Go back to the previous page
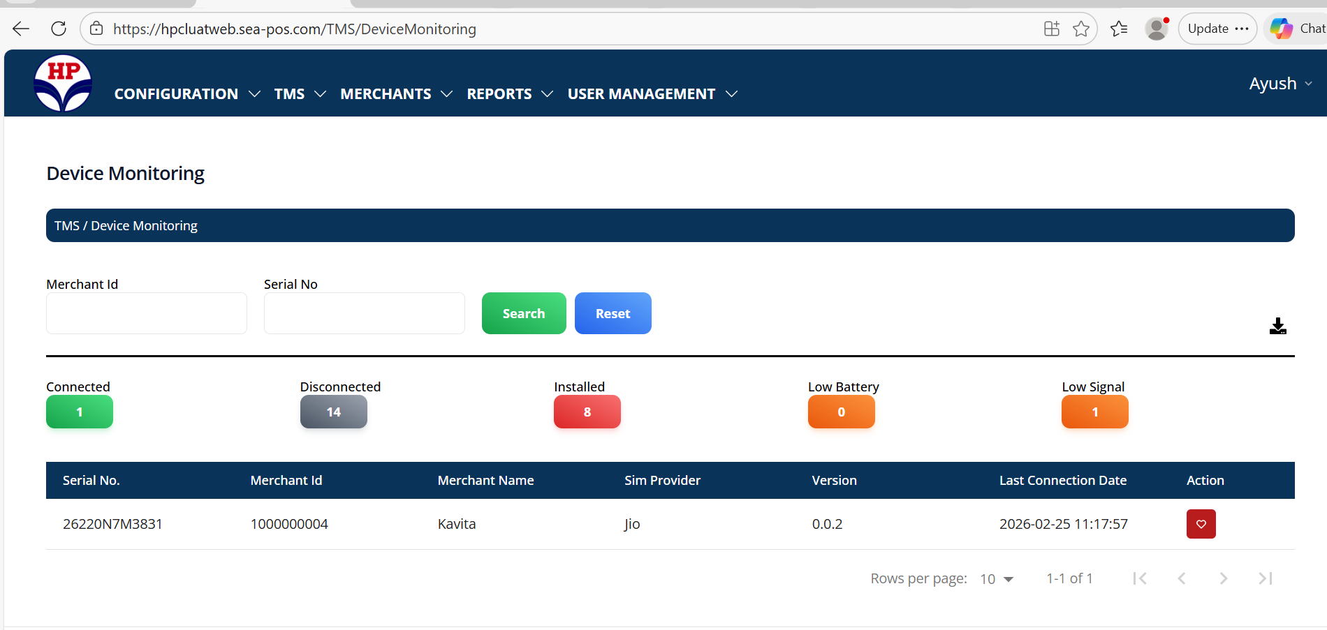The height and width of the screenshot is (630, 1327). tap(21, 29)
